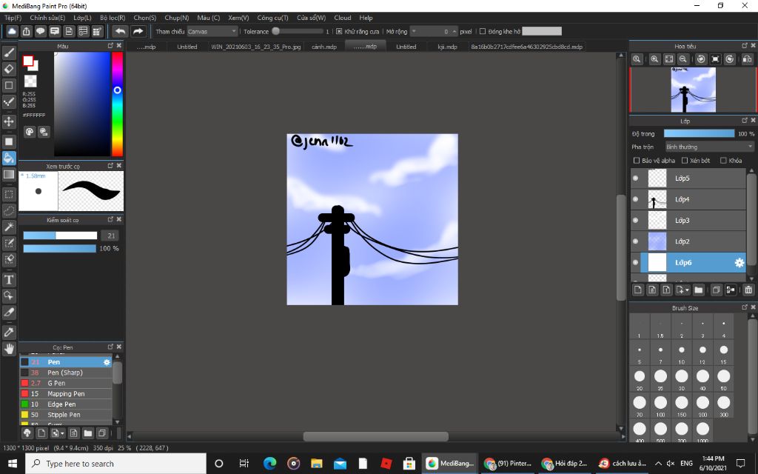Enable Đóng khe hở checkbox
758x474 pixels.
pyautogui.click(x=483, y=31)
